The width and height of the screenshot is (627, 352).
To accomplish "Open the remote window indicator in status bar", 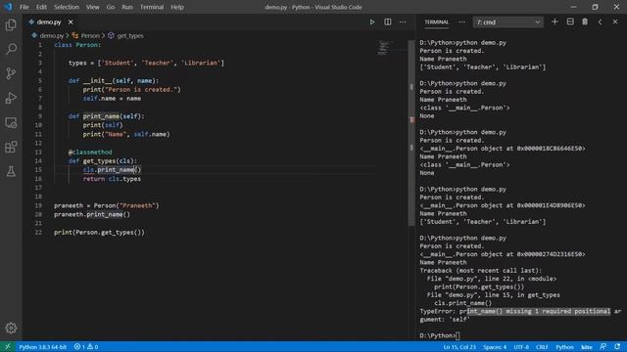I will point(7,347).
